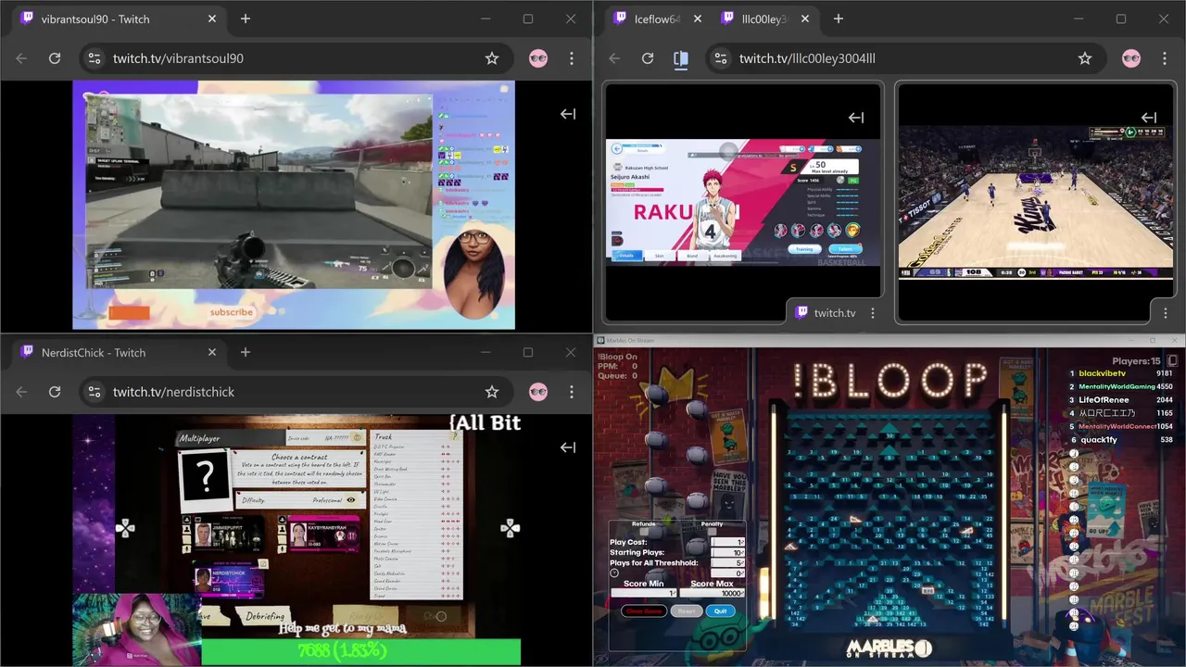Click the Starting Plays value field
Image resolution: width=1186 pixels, height=667 pixels.
point(727,553)
